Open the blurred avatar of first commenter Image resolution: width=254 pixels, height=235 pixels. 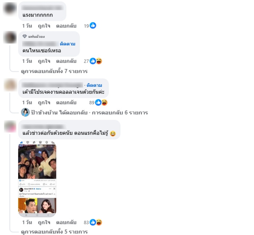(x=10, y=9)
